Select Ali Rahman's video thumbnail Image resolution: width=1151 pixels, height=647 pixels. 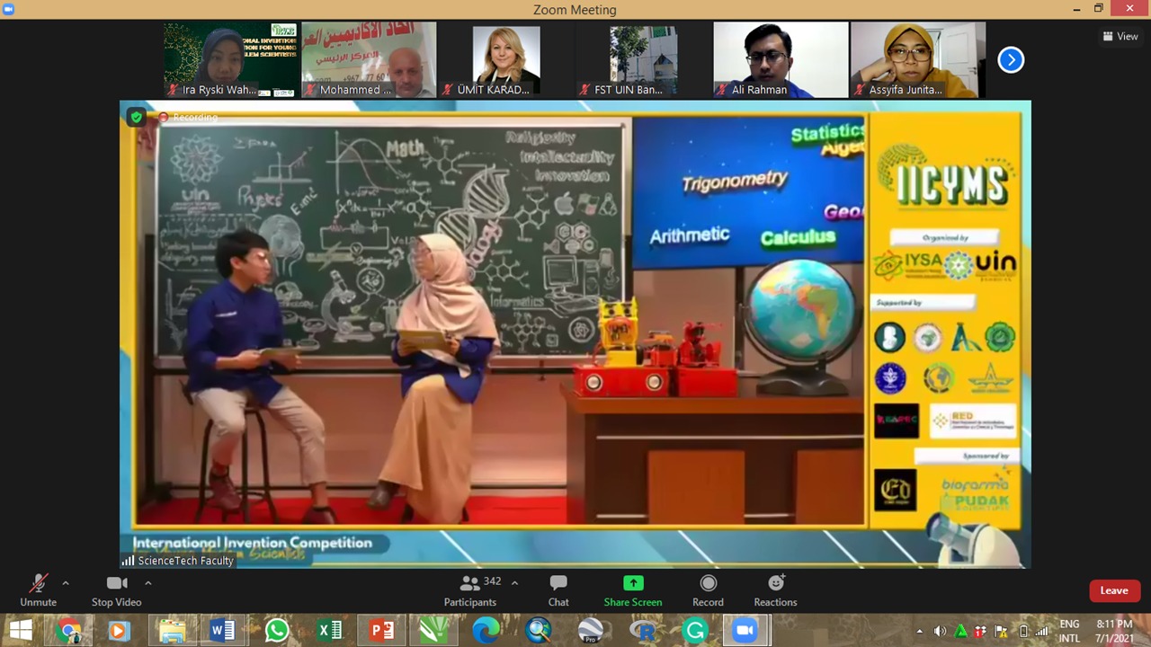[781, 59]
